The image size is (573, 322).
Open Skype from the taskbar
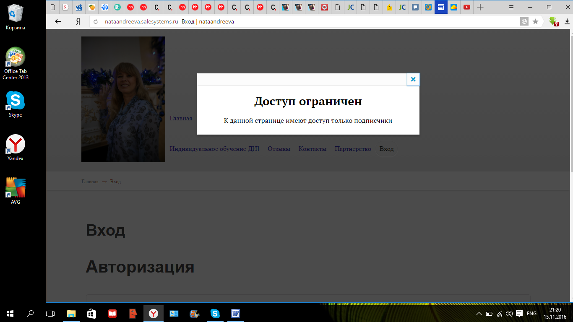click(215, 313)
